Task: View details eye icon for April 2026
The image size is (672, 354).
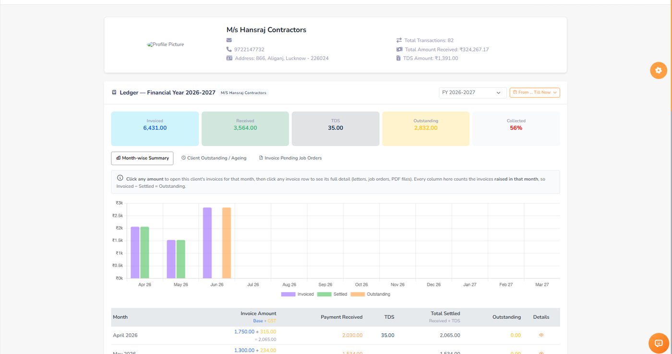Action: 541,335
